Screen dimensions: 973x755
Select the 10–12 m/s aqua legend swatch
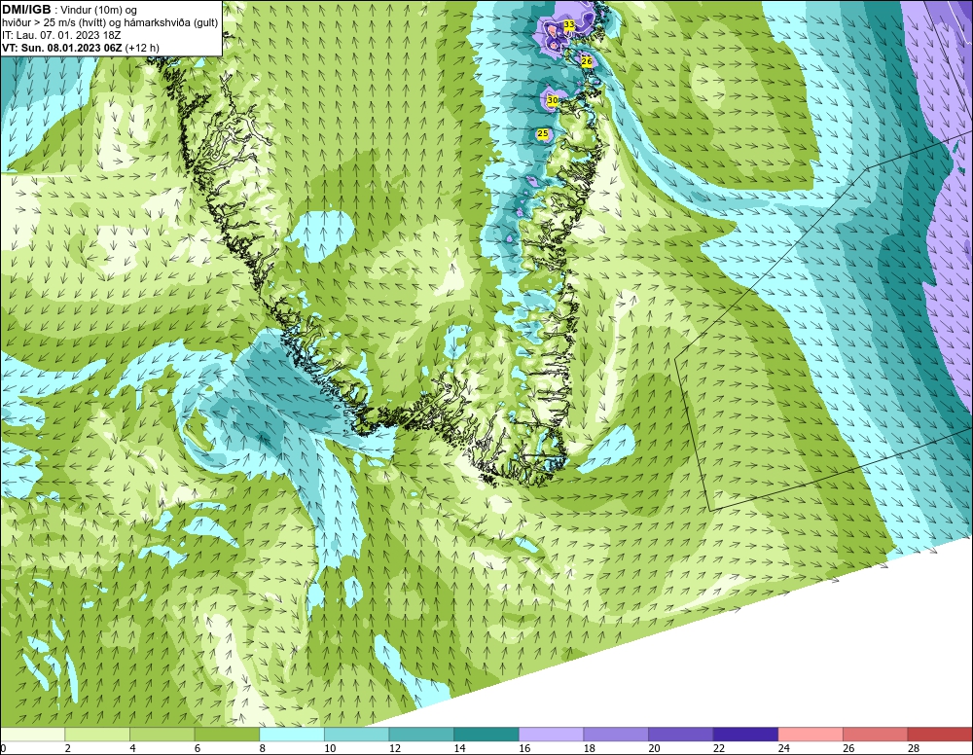pos(356,735)
